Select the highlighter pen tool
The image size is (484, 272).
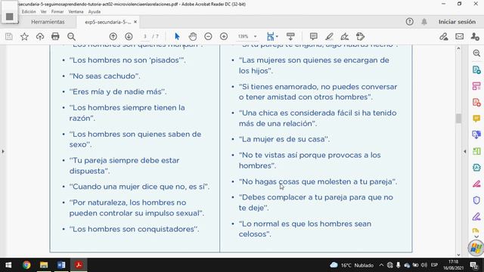click(329, 37)
